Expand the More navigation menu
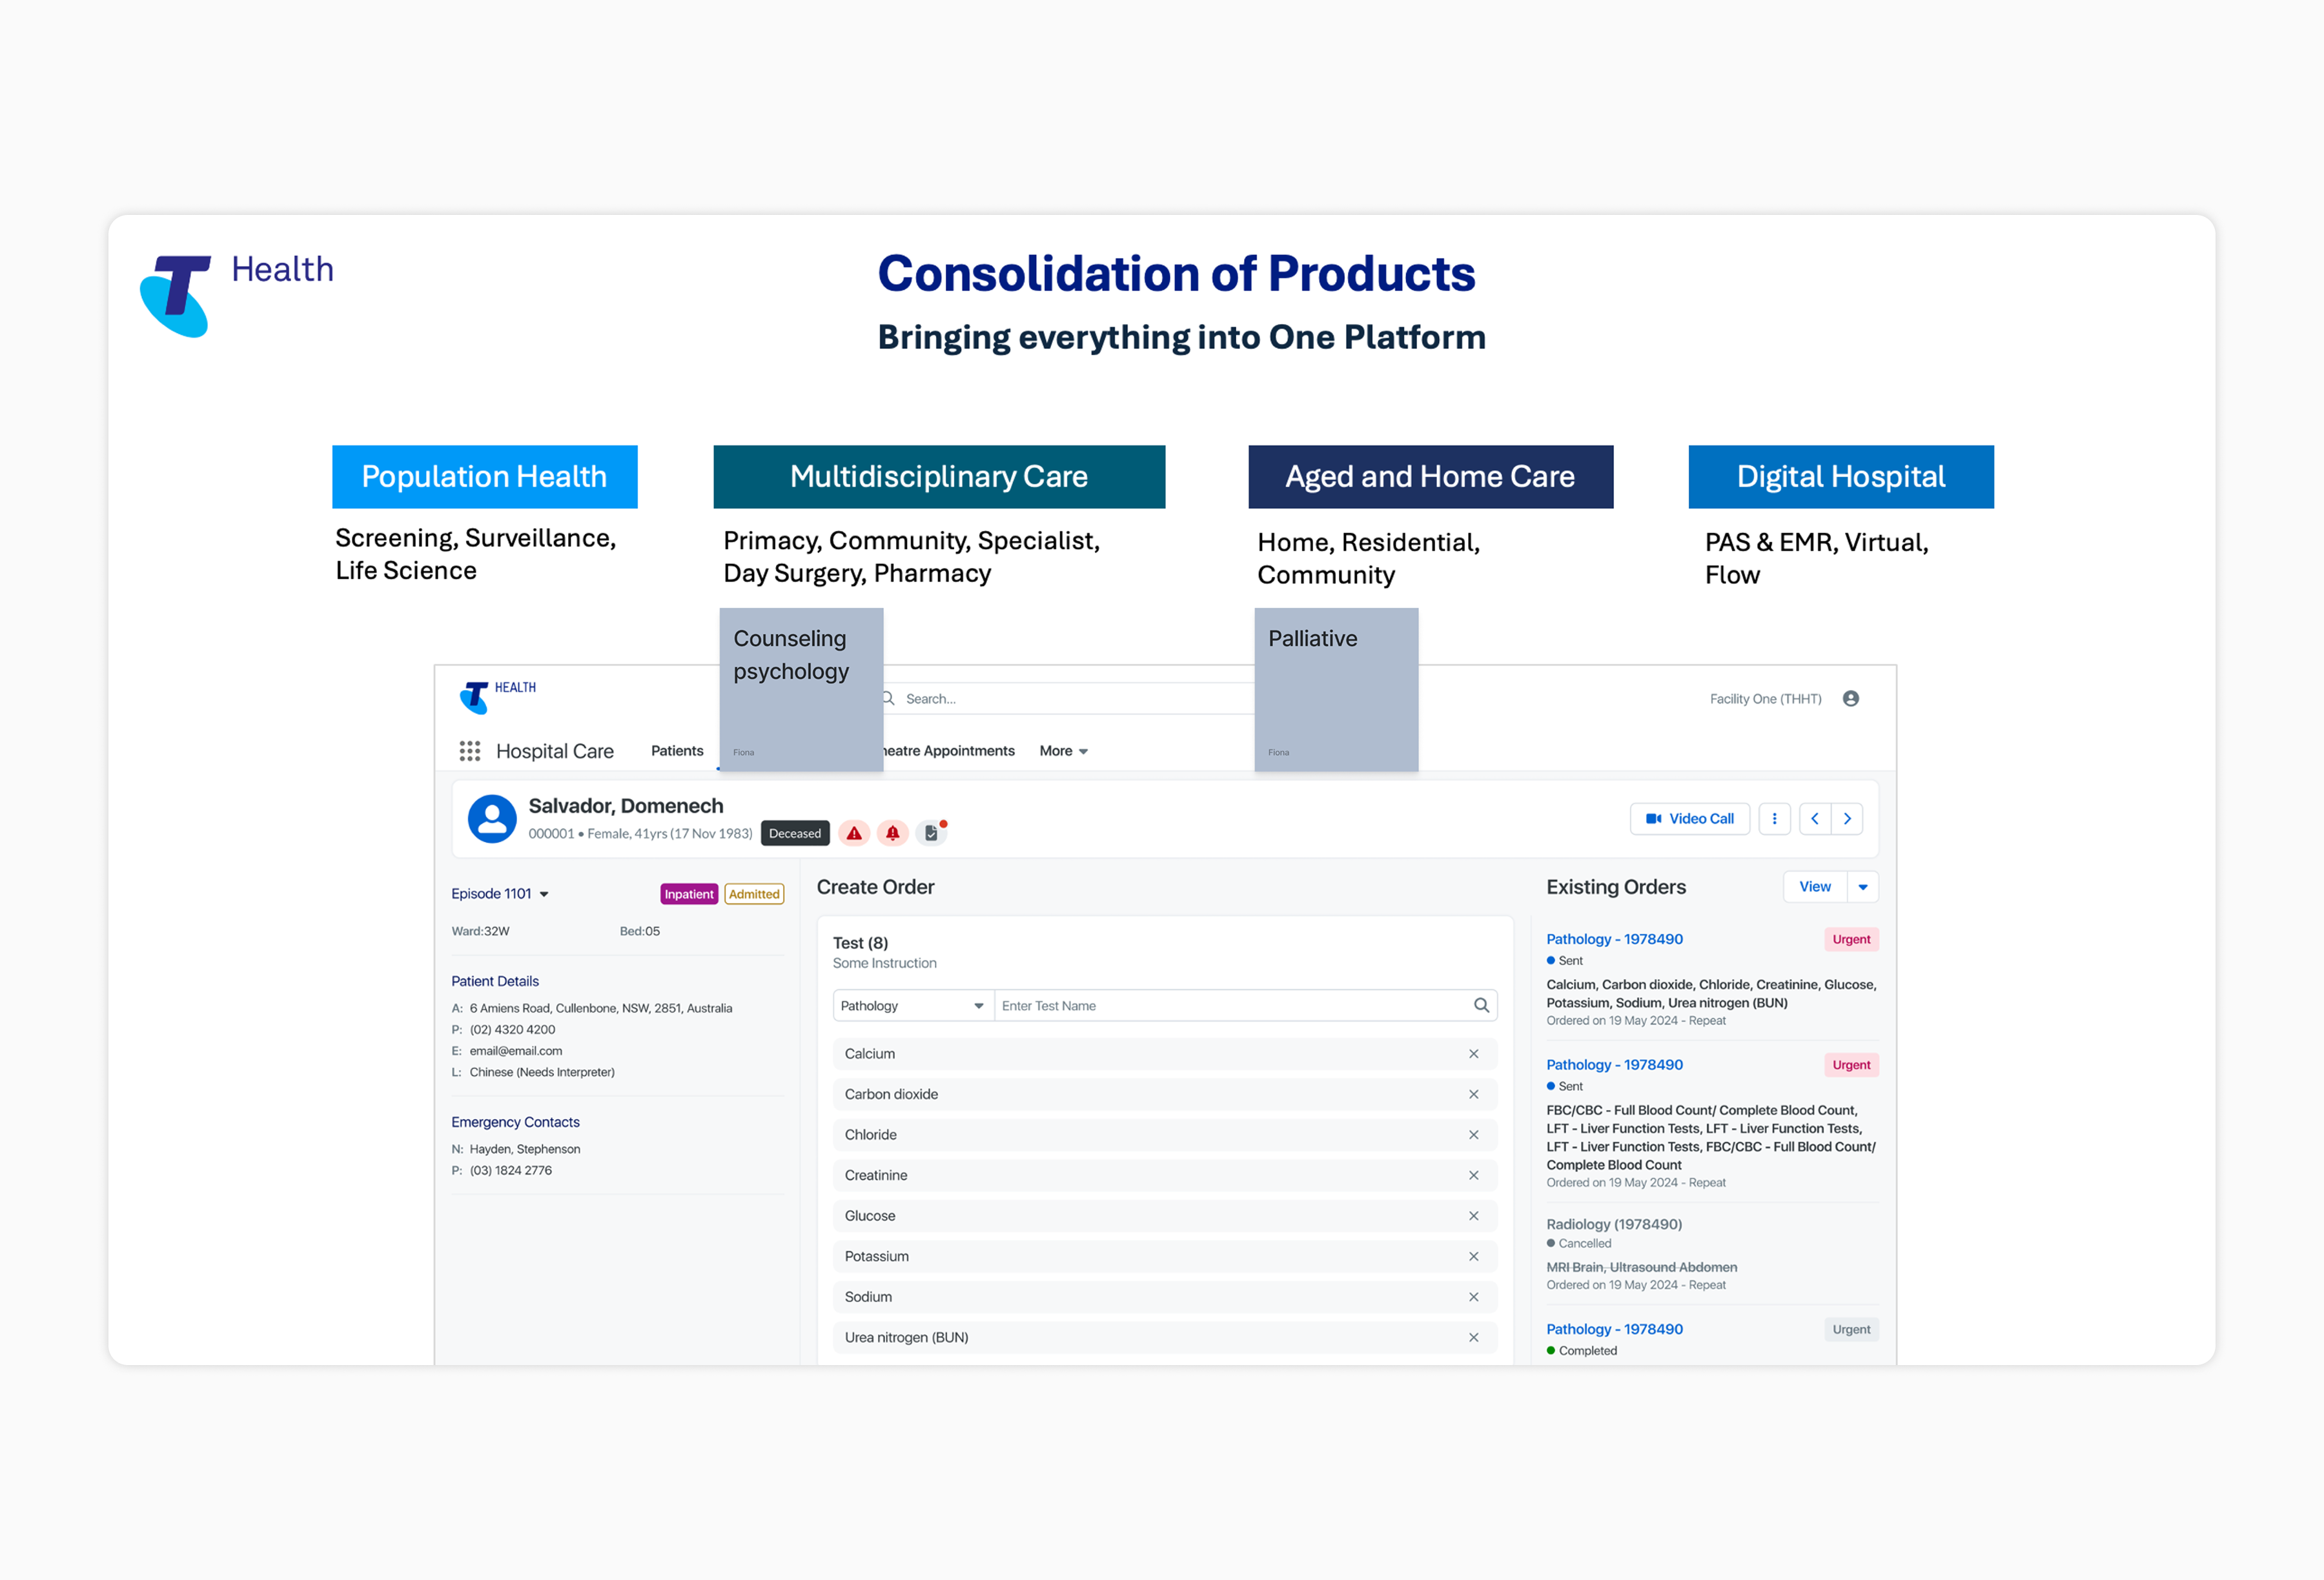 (1063, 751)
